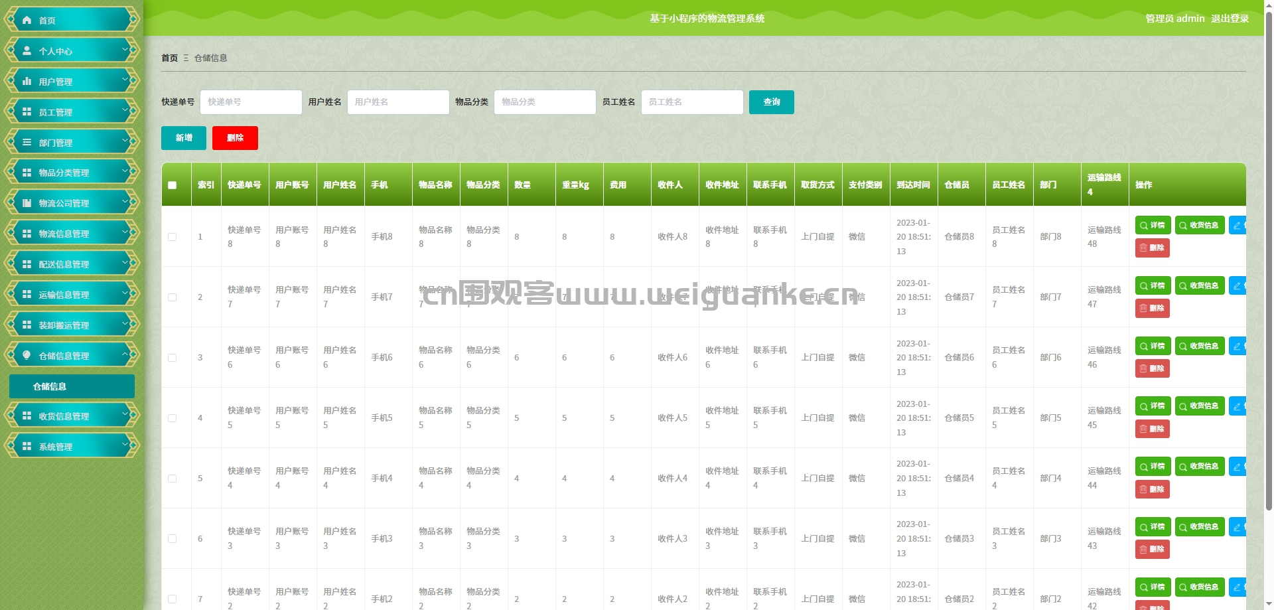Image resolution: width=1274 pixels, height=610 pixels.
Task: Click the 退出登录 logout link
Action: pyautogui.click(x=1230, y=19)
